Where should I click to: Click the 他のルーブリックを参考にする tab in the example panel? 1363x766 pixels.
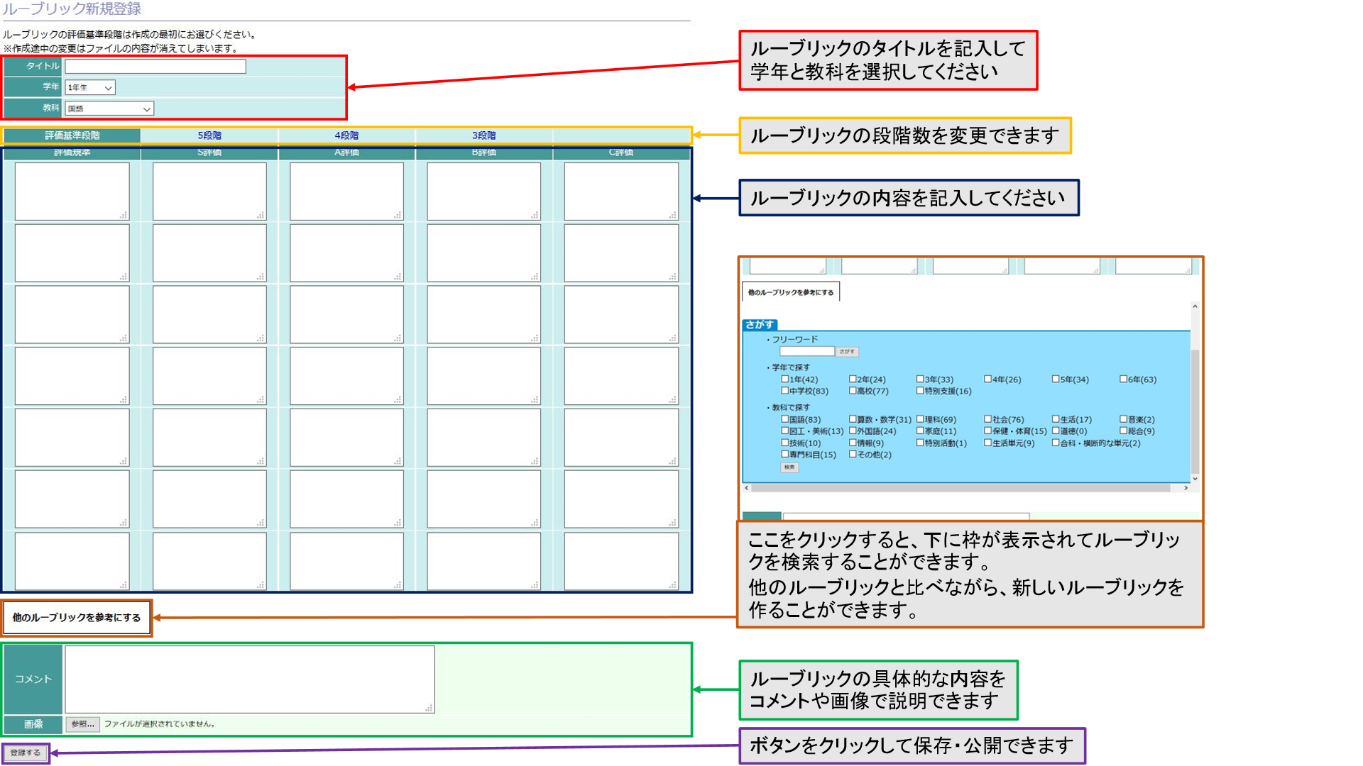point(791,292)
